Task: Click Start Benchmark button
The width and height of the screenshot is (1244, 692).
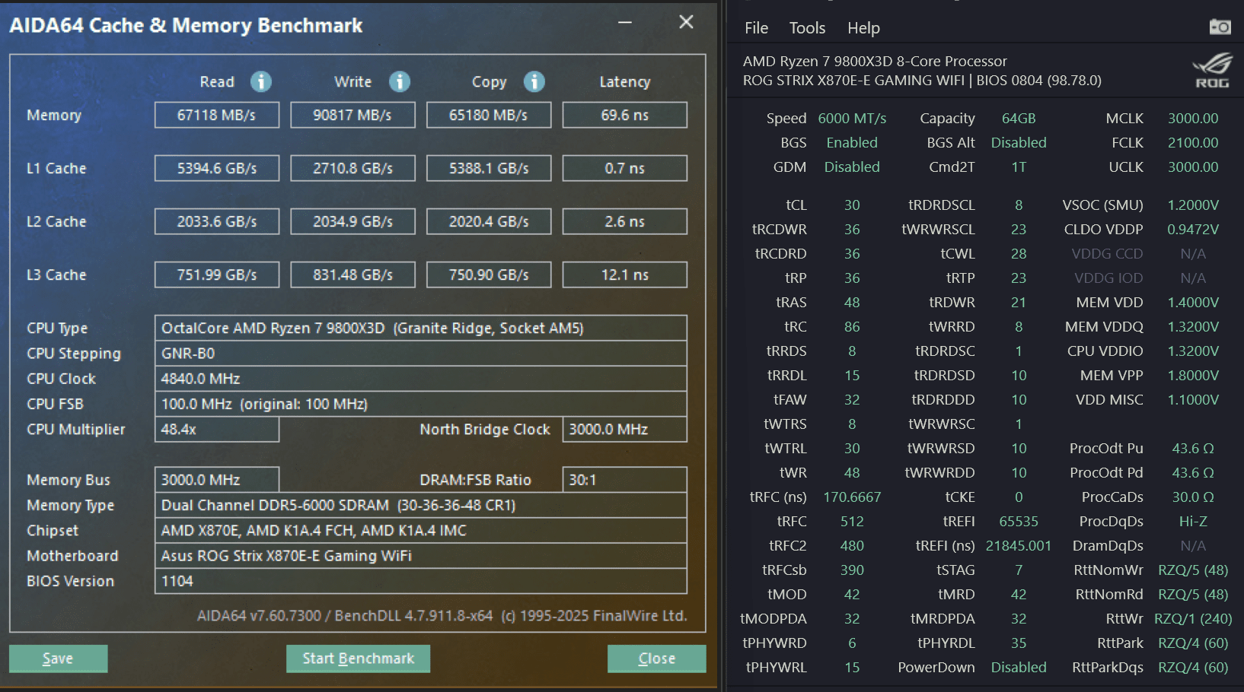Action: [x=358, y=659]
